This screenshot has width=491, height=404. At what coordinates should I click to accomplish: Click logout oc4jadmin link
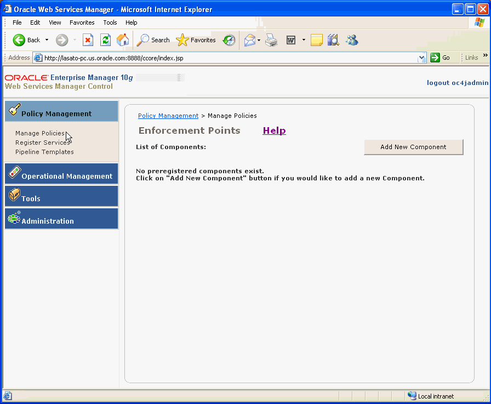click(x=458, y=83)
